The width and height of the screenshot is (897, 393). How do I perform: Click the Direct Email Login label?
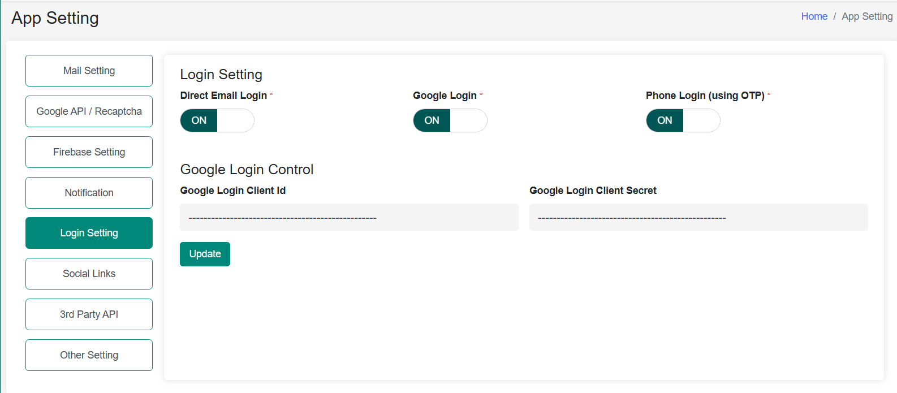point(223,96)
